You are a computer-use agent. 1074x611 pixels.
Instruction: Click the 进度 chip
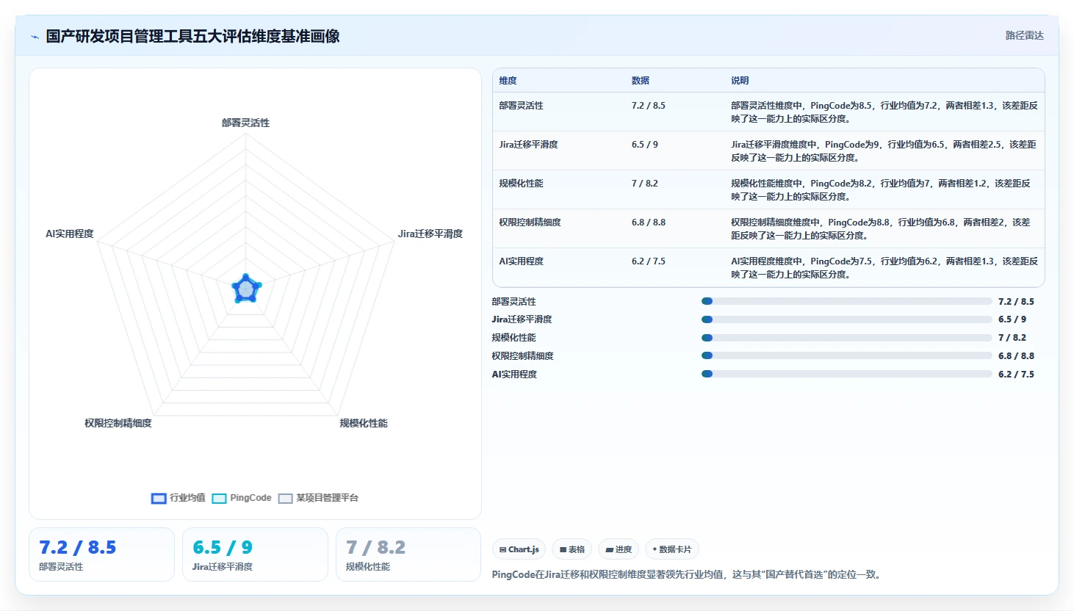pyautogui.click(x=619, y=549)
